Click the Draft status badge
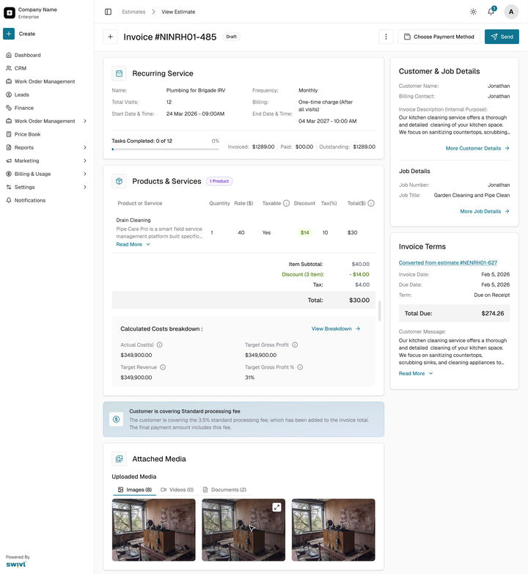The image size is (528, 574). pos(231,37)
